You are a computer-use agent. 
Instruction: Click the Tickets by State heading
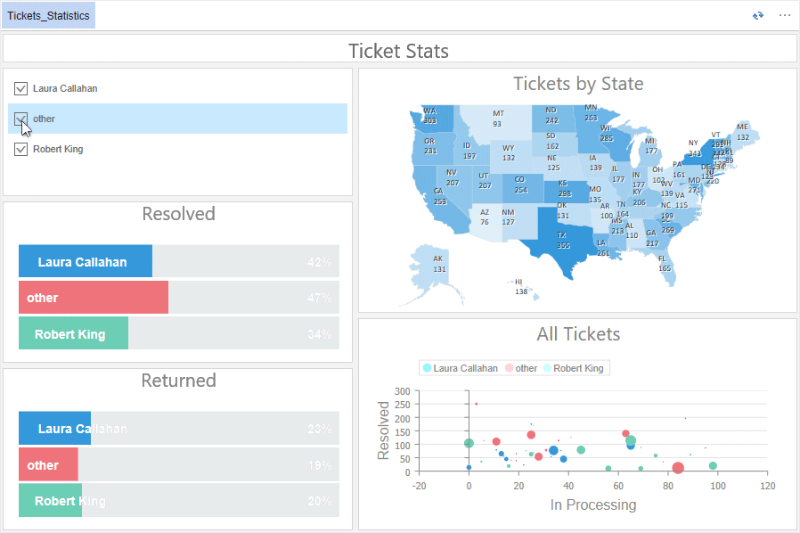[x=578, y=84]
